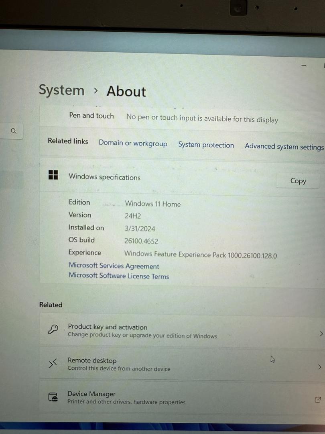This screenshot has height=434, width=325.
Task: Select the Windows Feature Experience Pack text
Action: [x=200, y=255]
